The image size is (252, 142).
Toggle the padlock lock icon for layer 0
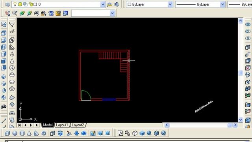click(31, 4)
